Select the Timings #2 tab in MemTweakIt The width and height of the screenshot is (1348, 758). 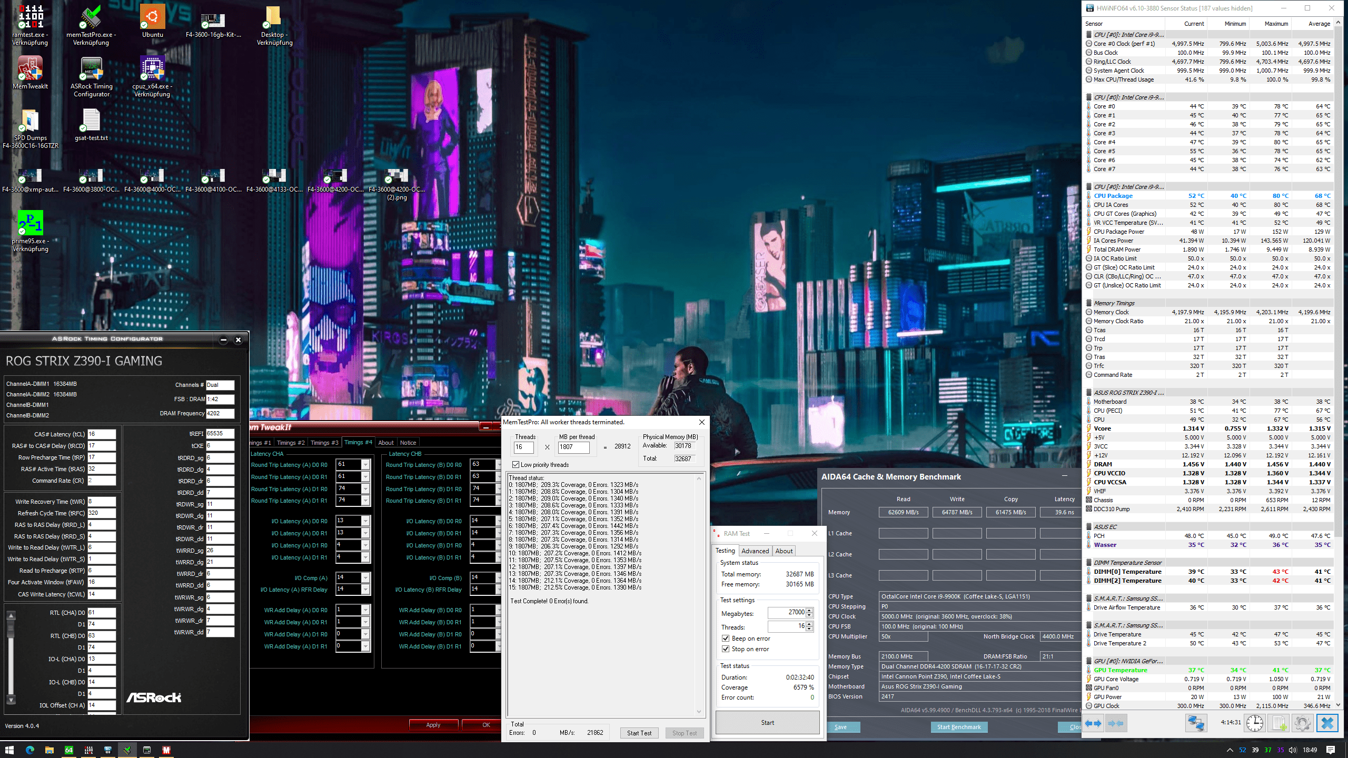291,442
